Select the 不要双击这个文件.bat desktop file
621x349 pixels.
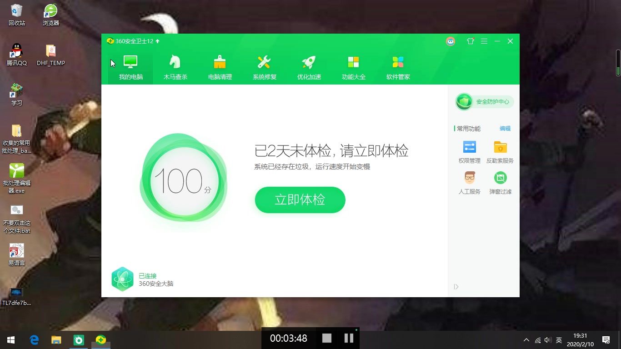tap(16, 219)
